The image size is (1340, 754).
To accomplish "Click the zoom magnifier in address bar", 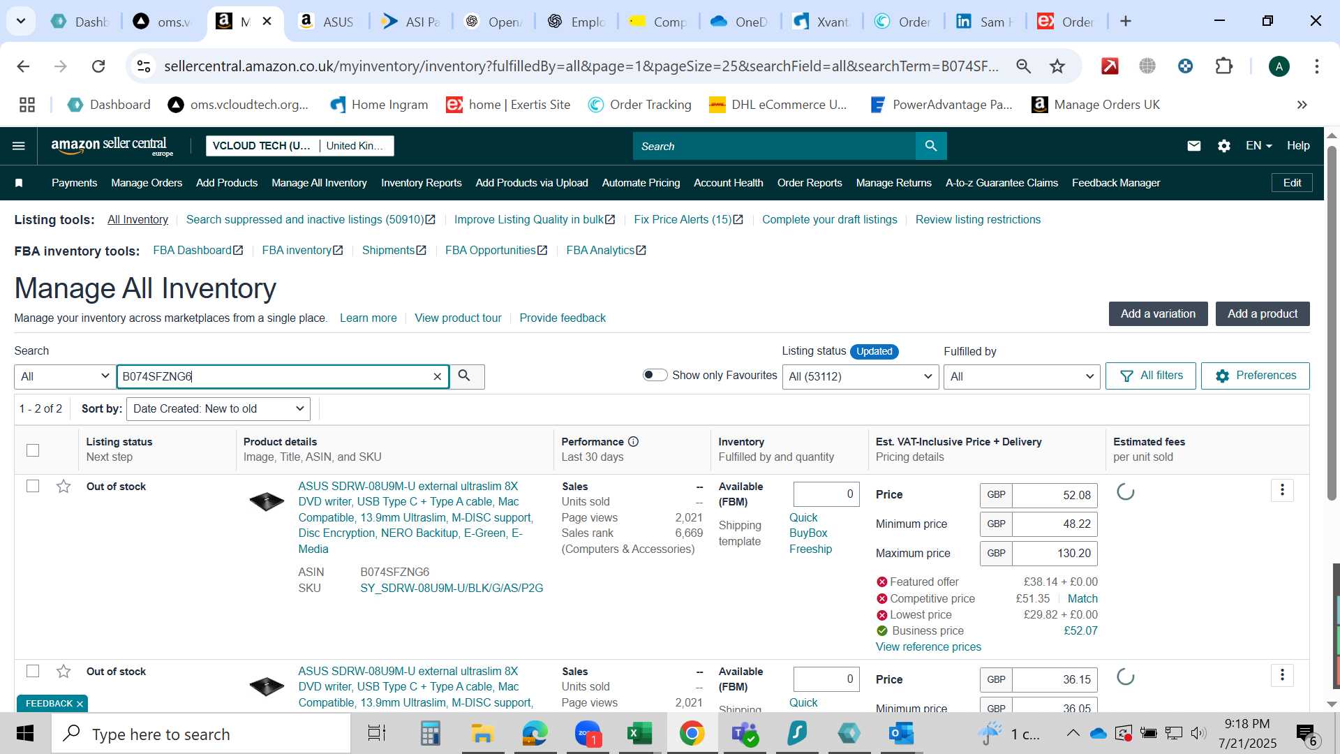I will pyautogui.click(x=1023, y=66).
